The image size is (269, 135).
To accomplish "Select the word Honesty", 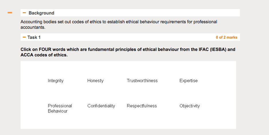I will click(95, 81).
